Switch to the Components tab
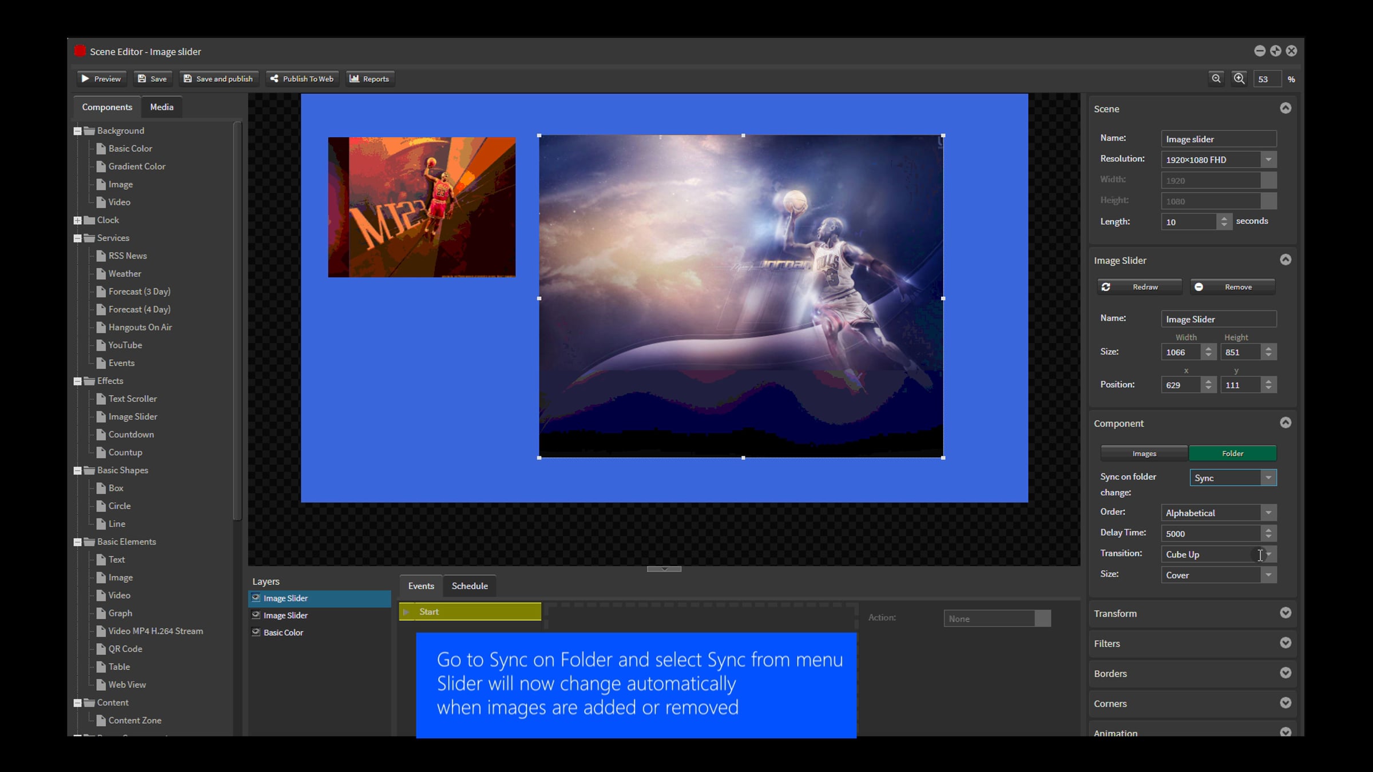1373x772 pixels. point(107,107)
